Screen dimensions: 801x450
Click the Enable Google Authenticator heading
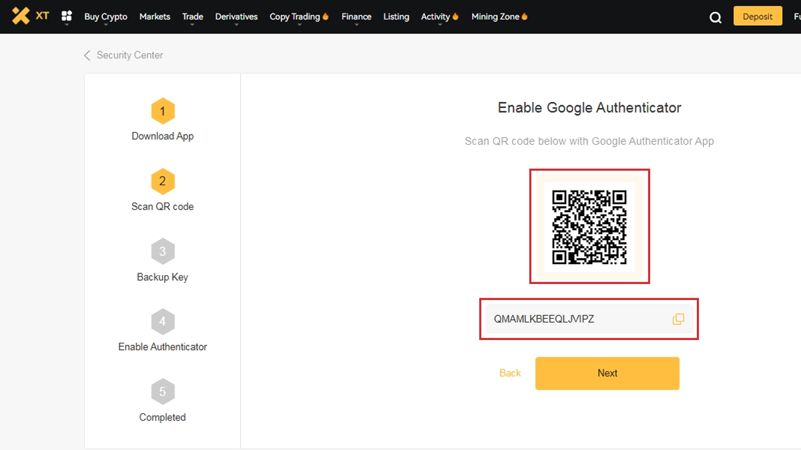tap(589, 108)
